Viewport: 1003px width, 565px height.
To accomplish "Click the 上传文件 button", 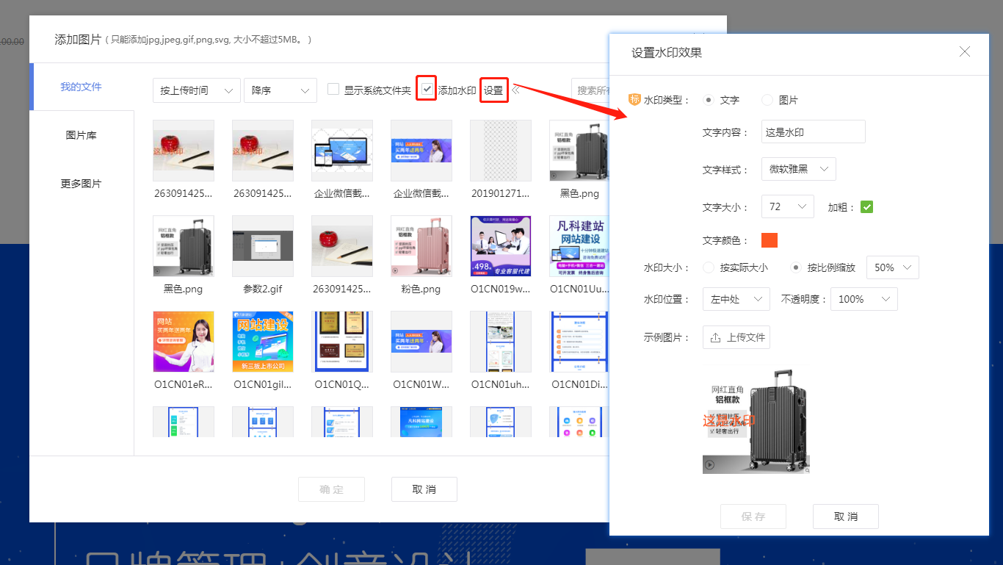I will pos(736,337).
